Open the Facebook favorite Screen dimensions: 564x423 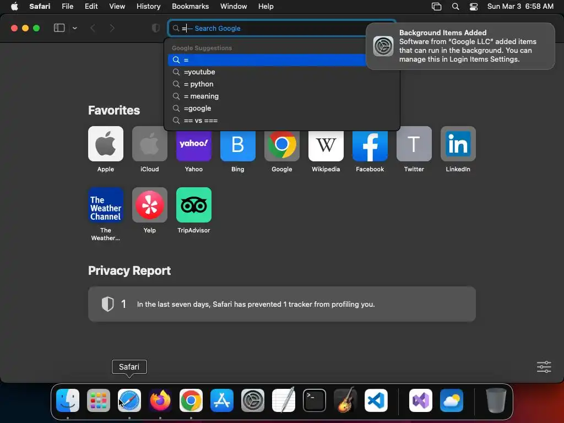(370, 146)
